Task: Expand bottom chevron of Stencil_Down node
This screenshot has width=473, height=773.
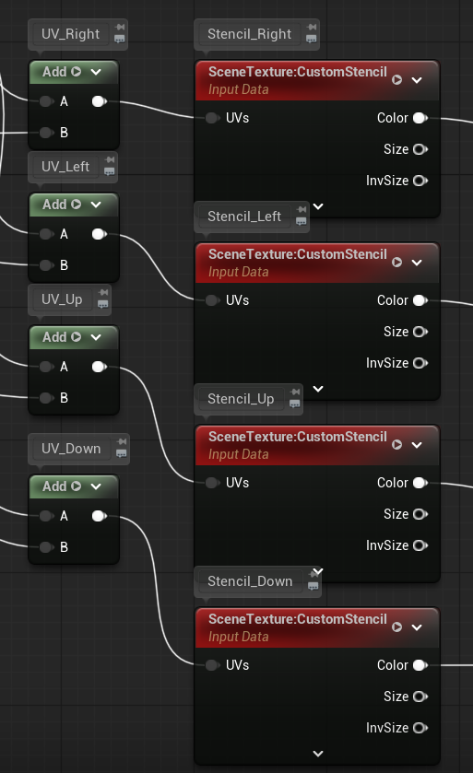Action: point(318,754)
